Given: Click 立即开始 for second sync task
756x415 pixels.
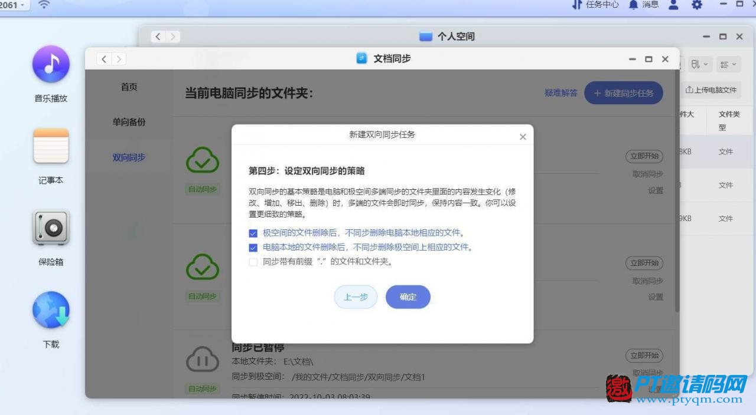Looking at the screenshot, I should [x=644, y=263].
